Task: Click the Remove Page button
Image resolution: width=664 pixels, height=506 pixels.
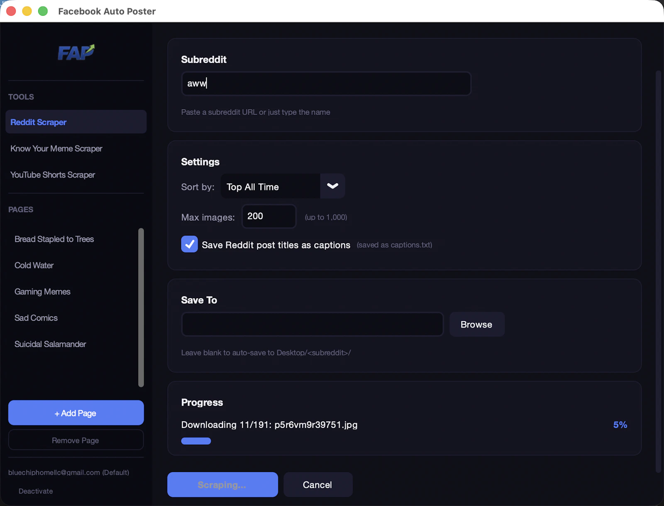Action: coord(76,440)
